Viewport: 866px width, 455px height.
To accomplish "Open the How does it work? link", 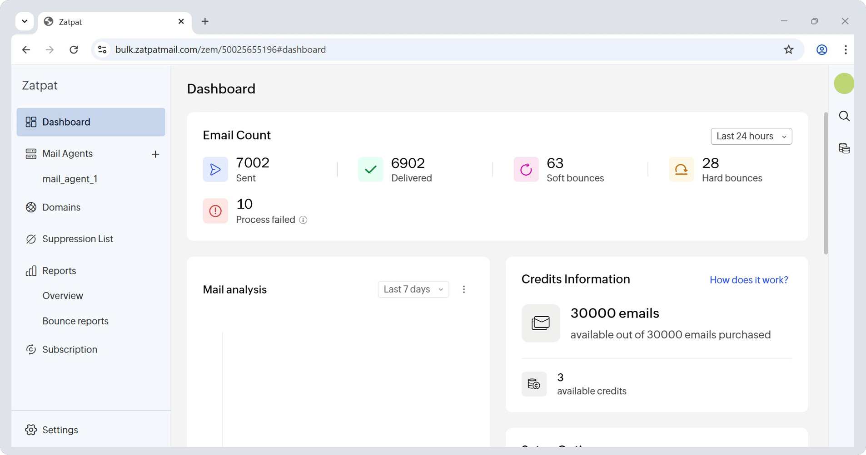I will point(748,280).
